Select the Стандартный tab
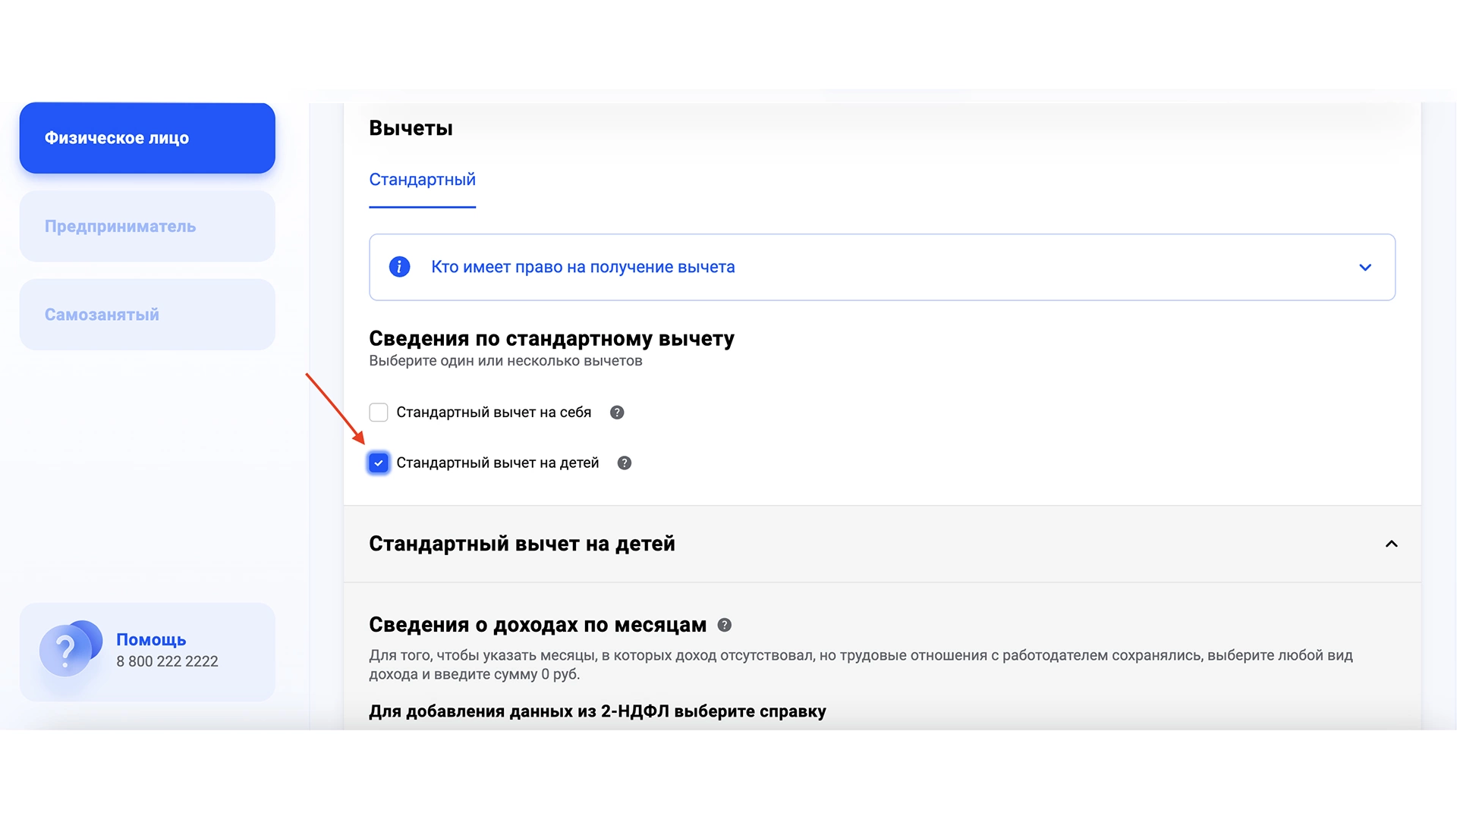The width and height of the screenshot is (1457, 819). pos(422,180)
